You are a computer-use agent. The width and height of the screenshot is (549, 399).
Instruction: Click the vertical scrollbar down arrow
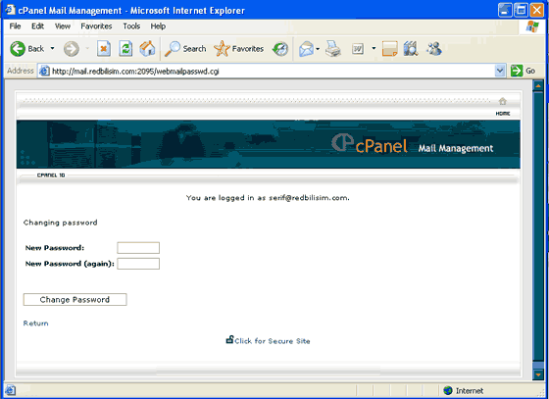538,374
